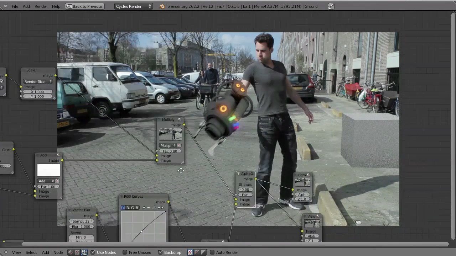Open the Cycles Render engine dropdown
Viewport: 456px width, 256px height.
click(x=134, y=6)
